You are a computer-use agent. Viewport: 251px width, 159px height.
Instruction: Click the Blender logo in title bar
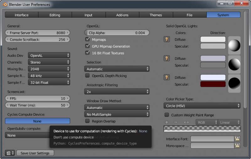[x=5, y=4]
